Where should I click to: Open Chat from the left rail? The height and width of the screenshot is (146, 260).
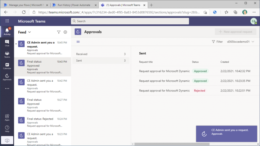click(x=7, y=43)
